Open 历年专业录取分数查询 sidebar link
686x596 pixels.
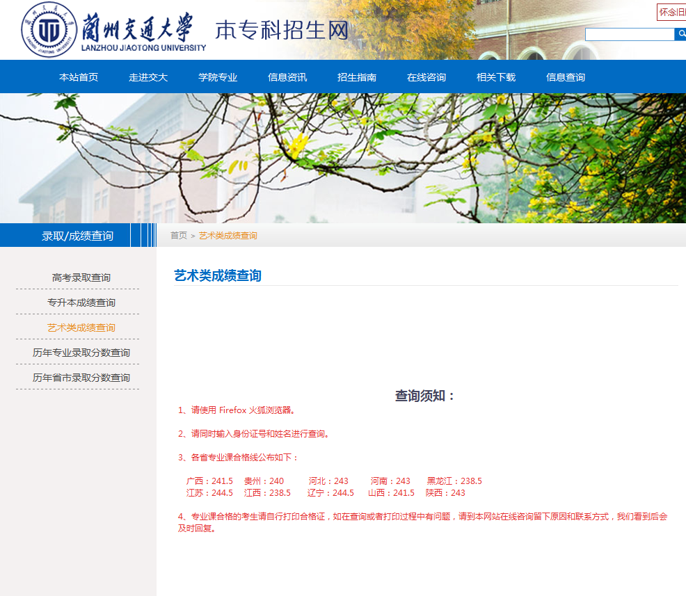81,353
